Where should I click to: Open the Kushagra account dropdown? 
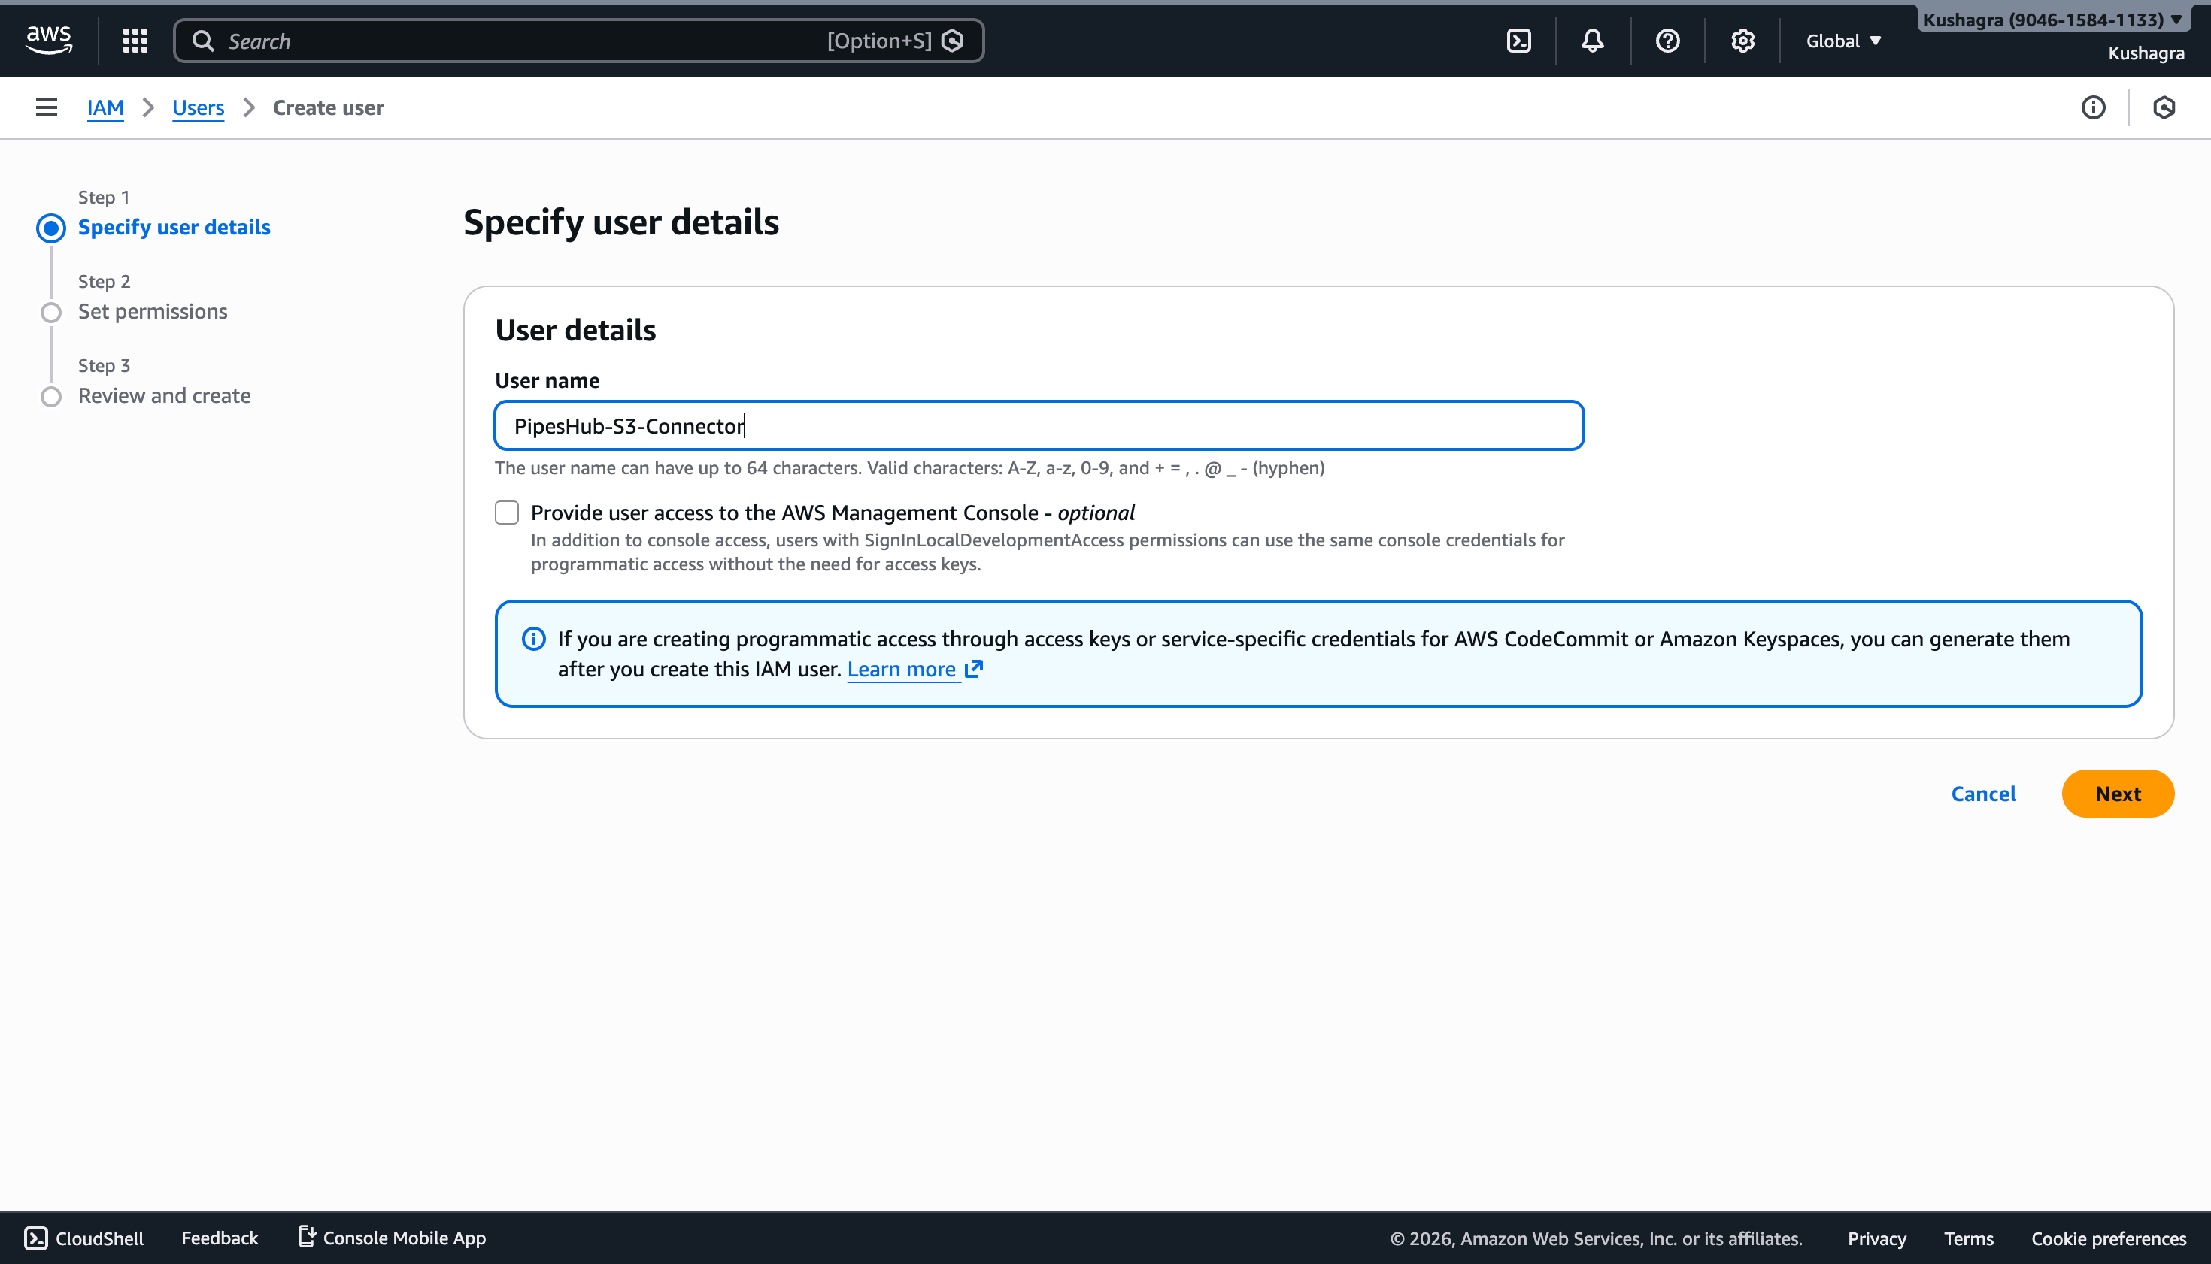pos(2052,19)
